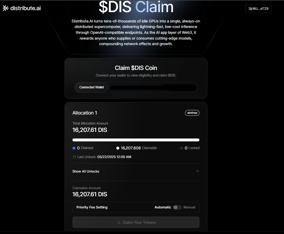Click the $DIS Claim page title
284x234 pixels.
[x=136, y=7]
